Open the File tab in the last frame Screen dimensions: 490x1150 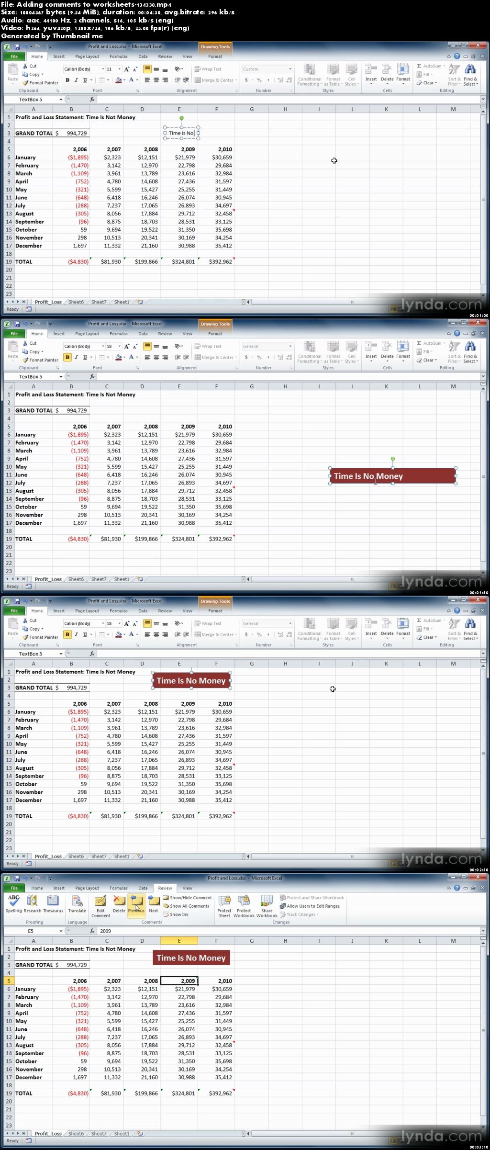14,888
